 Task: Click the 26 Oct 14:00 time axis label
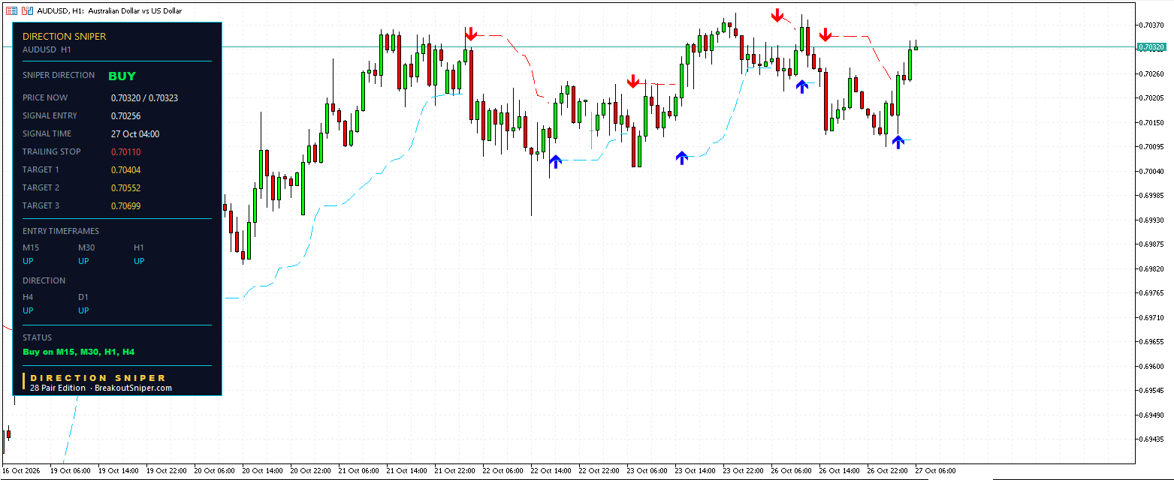[x=841, y=471]
